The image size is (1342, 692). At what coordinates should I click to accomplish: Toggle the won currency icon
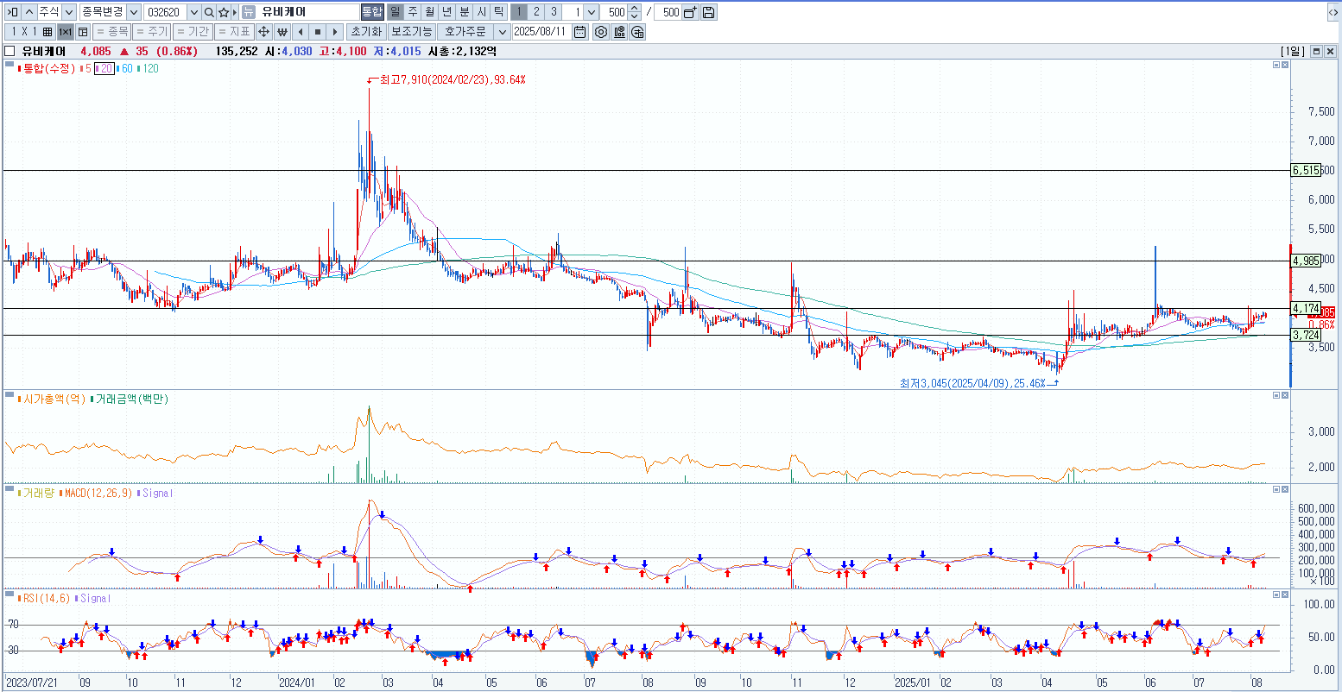282,32
